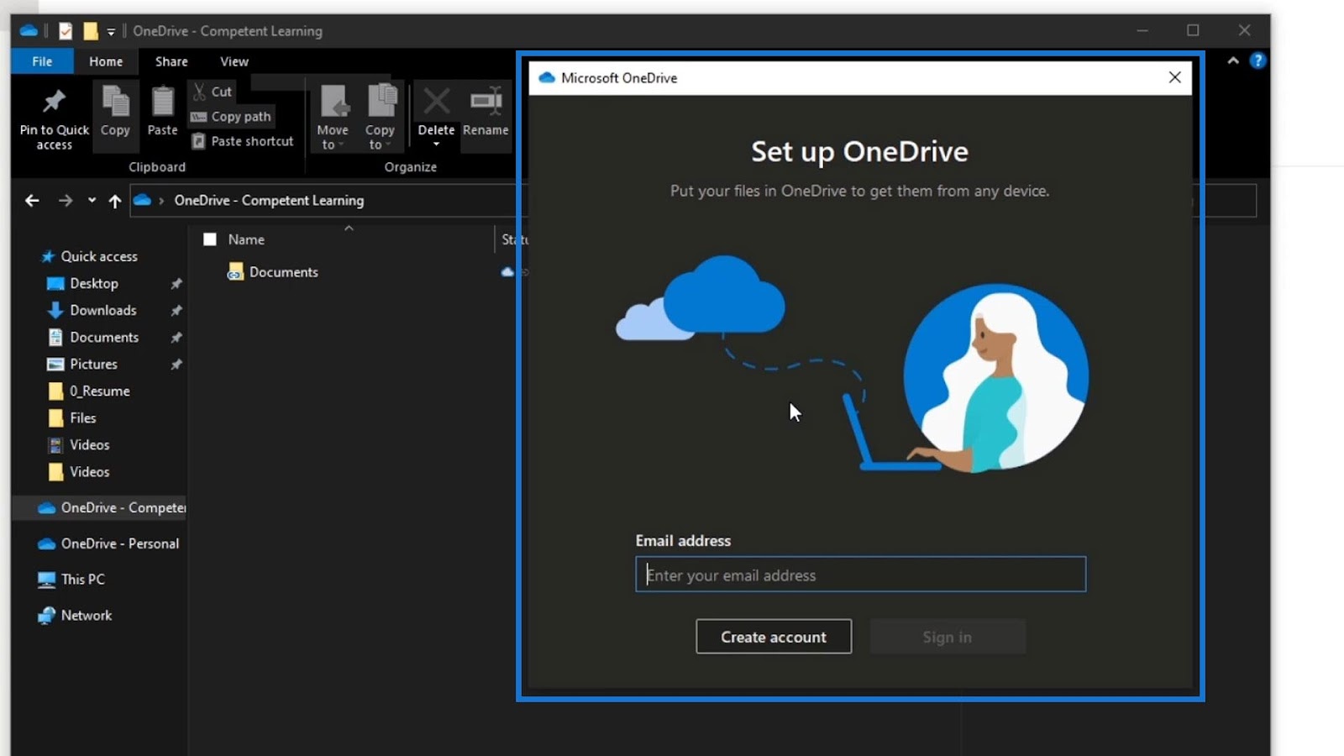Click the Sign in button
1344x756 pixels.
pyautogui.click(x=948, y=637)
